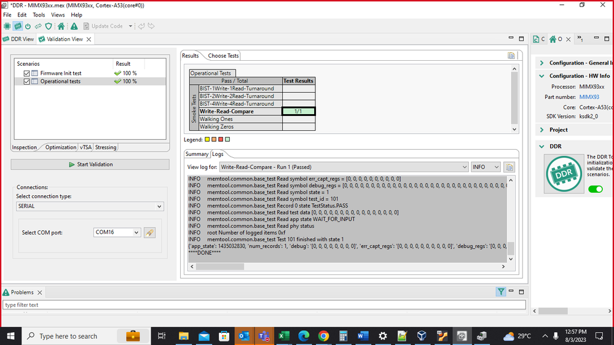Click the copy log icon beside INFO

[x=510, y=167]
